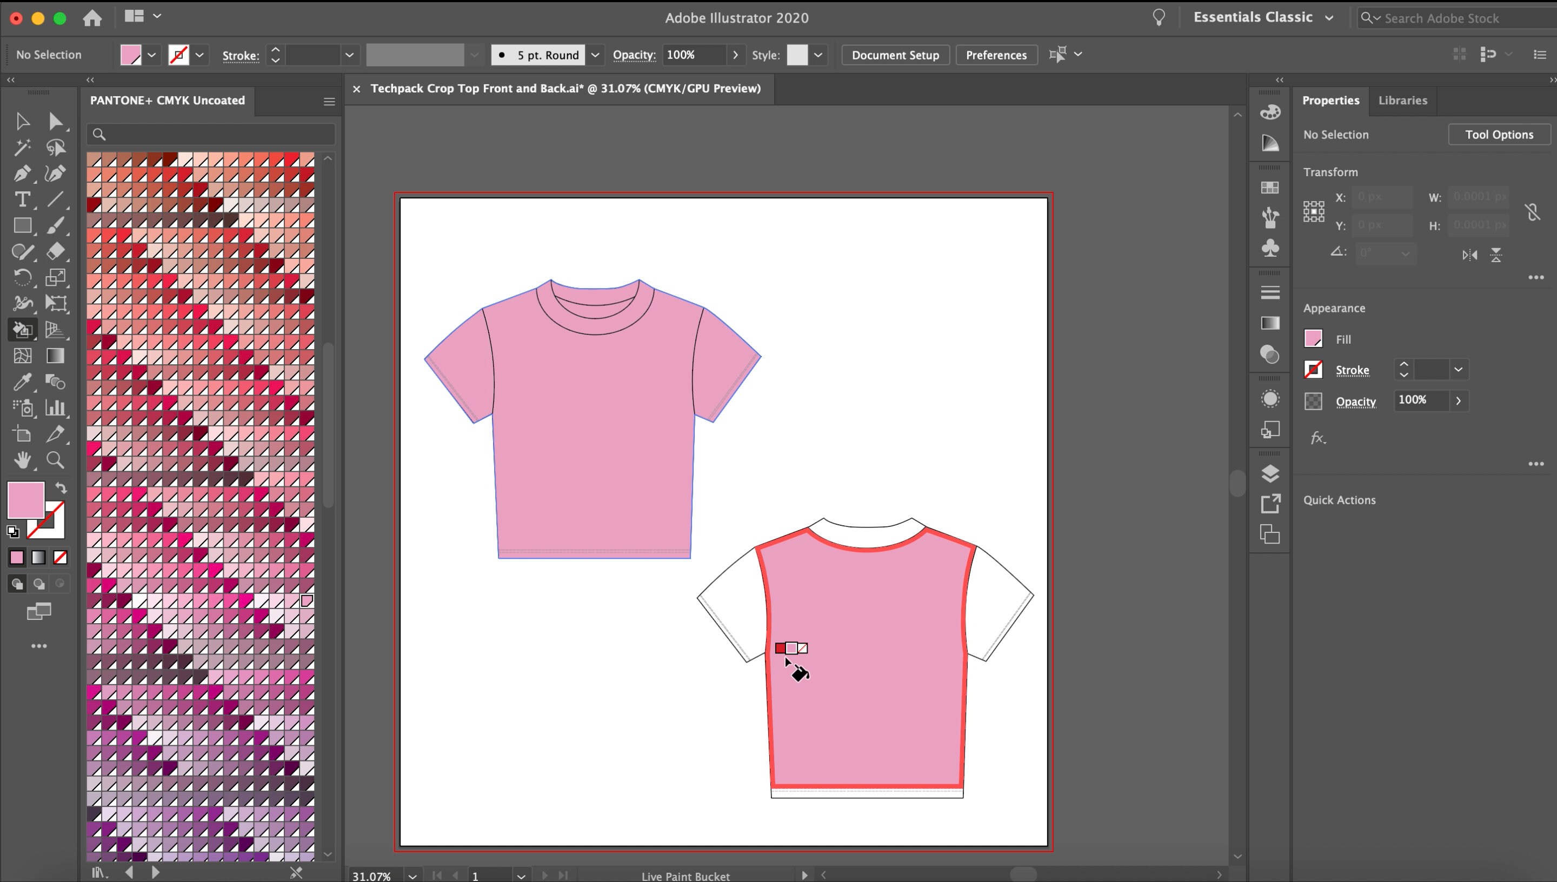
Task: Pick the direct Selection arrow tool
Action: coord(57,121)
